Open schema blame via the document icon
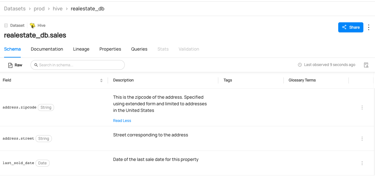375x193 pixels. pyautogui.click(x=366, y=65)
